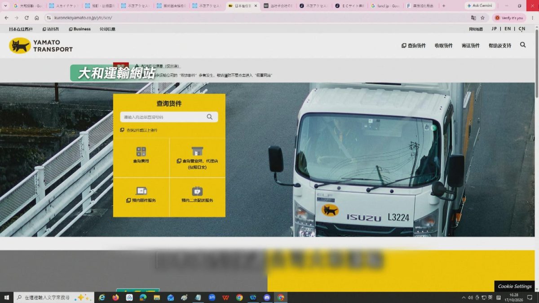Open the 预约二次配送服务 redelivery tile
The height and width of the screenshot is (303, 539).
(x=197, y=197)
